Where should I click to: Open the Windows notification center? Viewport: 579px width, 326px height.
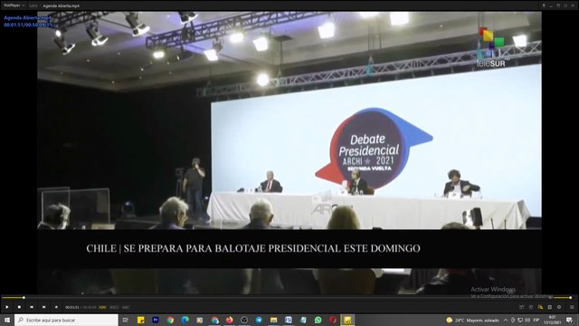click(570, 320)
